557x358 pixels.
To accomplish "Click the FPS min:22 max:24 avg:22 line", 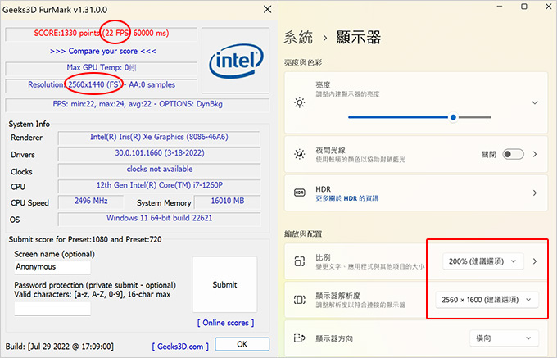I will tap(138, 104).
